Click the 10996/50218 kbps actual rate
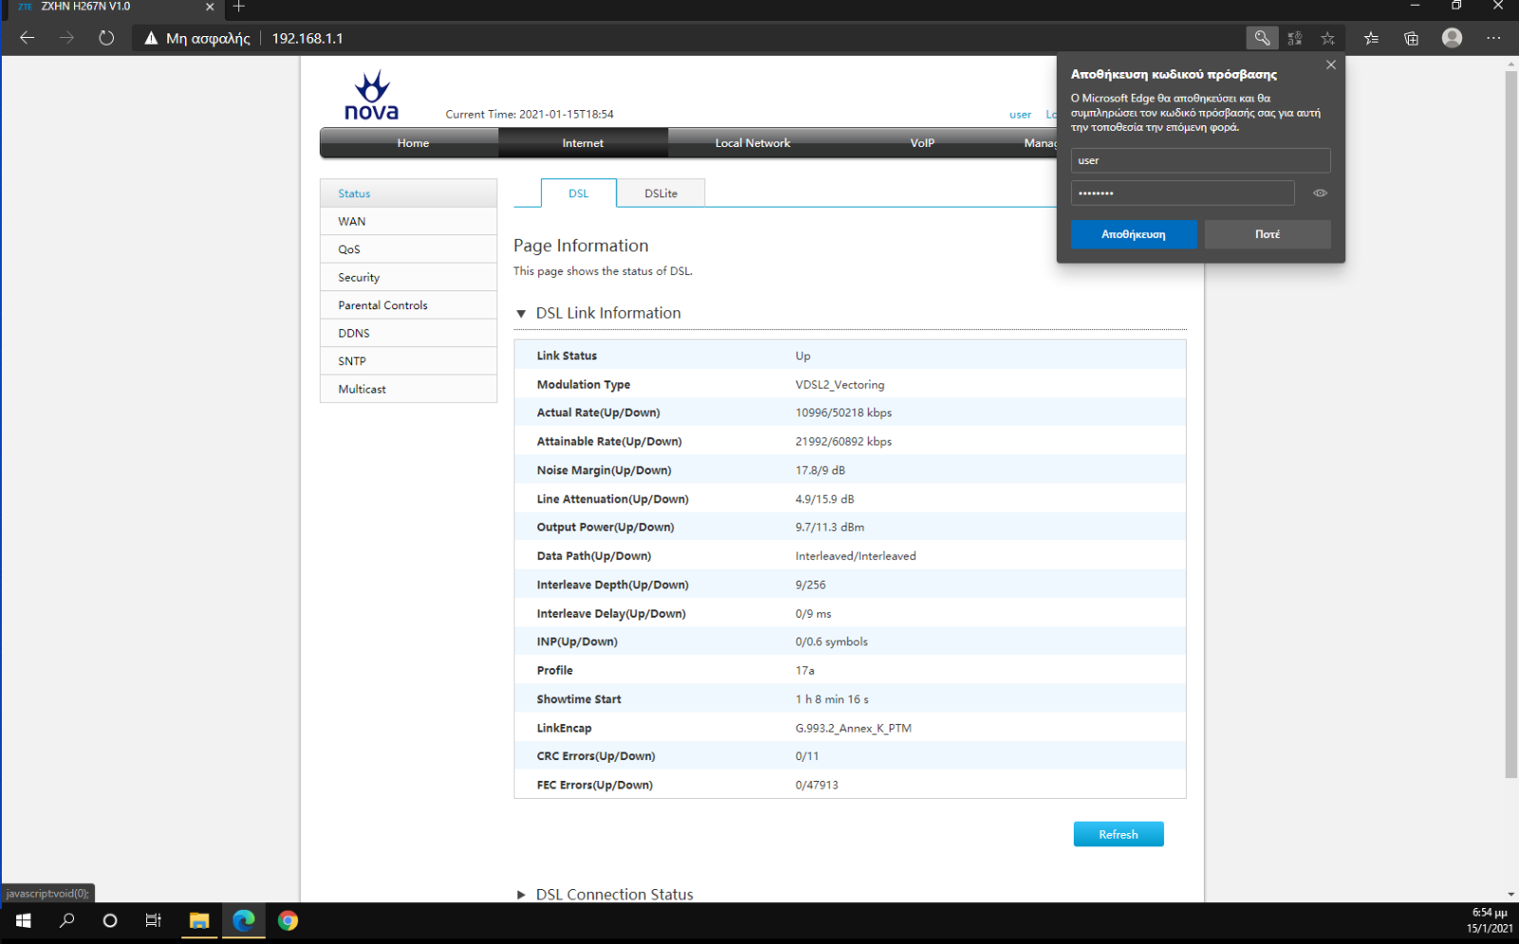This screenshot has height=944, width=1519. (843, 413)
